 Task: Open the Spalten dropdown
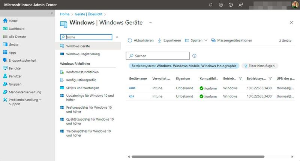(196, 40)
